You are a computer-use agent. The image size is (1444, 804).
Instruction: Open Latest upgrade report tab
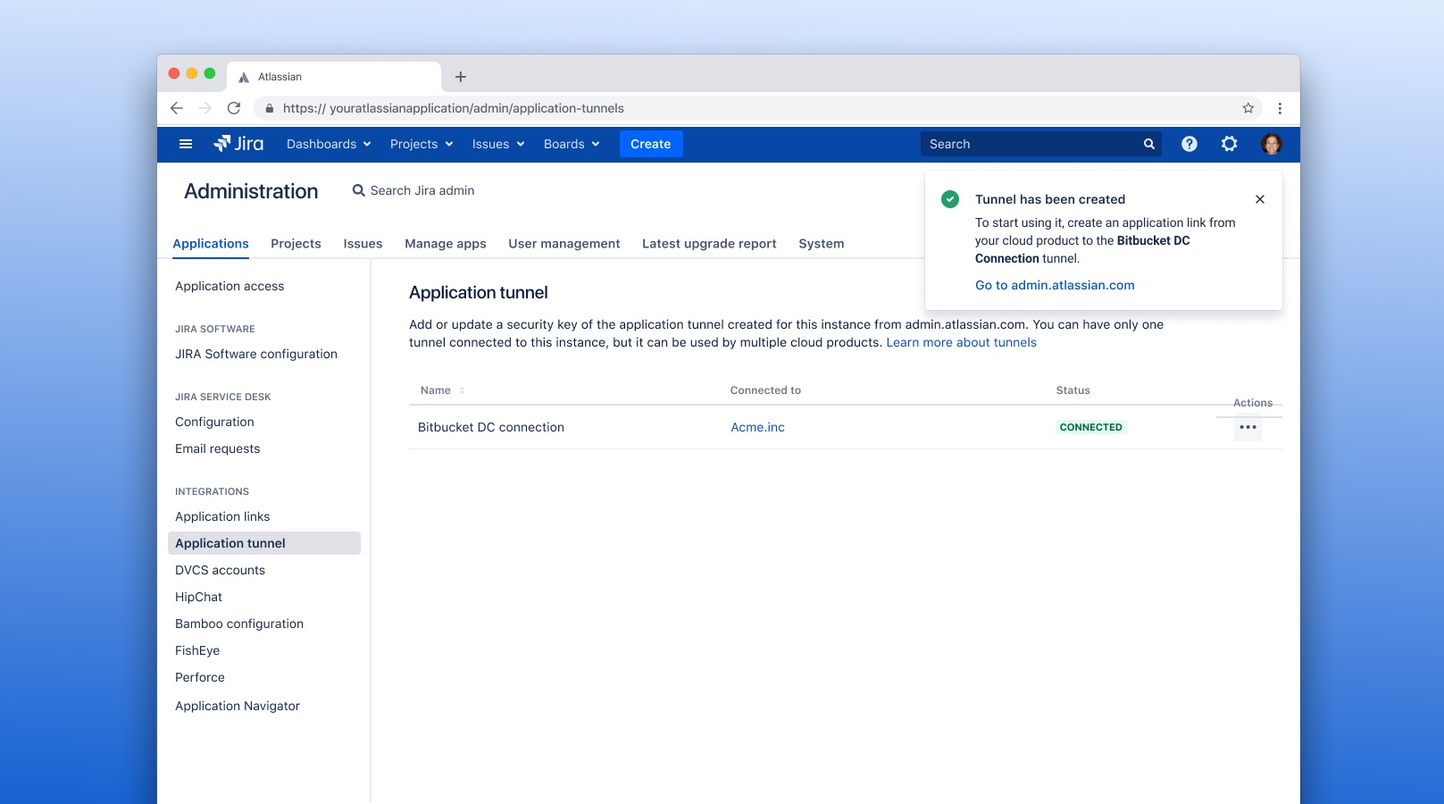pos(709,244)
